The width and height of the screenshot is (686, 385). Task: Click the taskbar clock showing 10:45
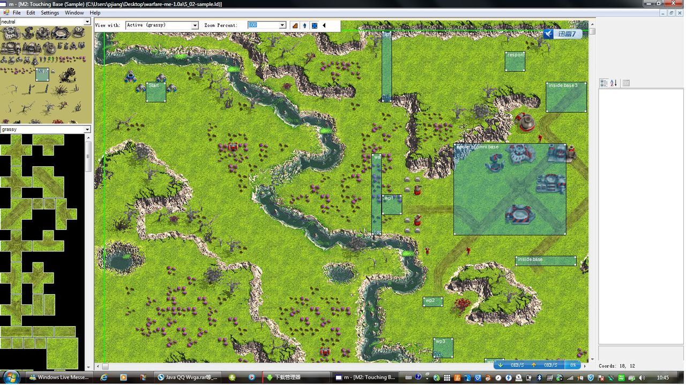click(662, 378)
